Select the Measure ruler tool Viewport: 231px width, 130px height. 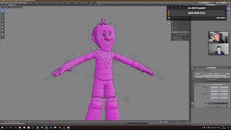click(3, 34)
